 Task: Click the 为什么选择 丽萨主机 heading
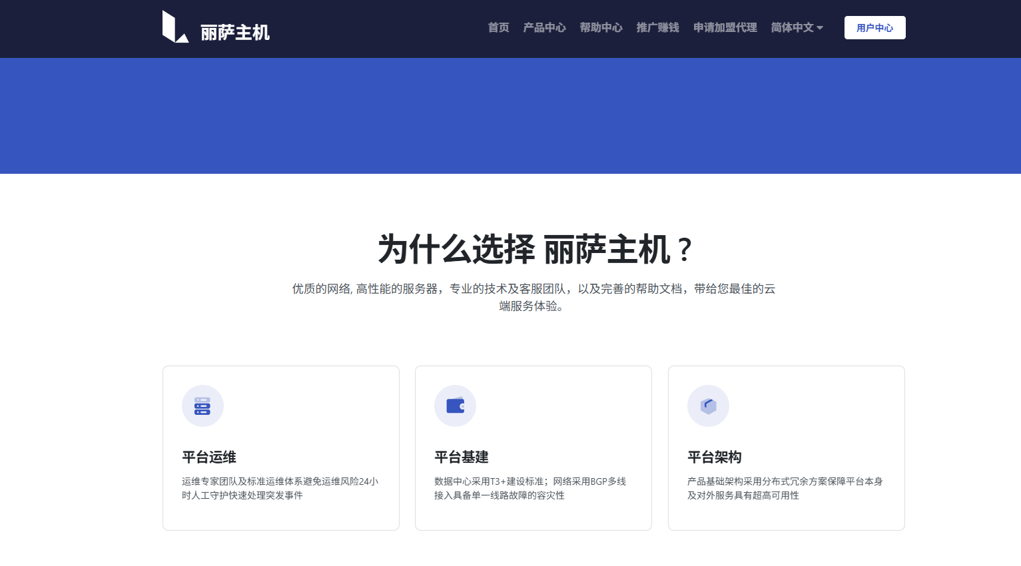pos(534,250)
